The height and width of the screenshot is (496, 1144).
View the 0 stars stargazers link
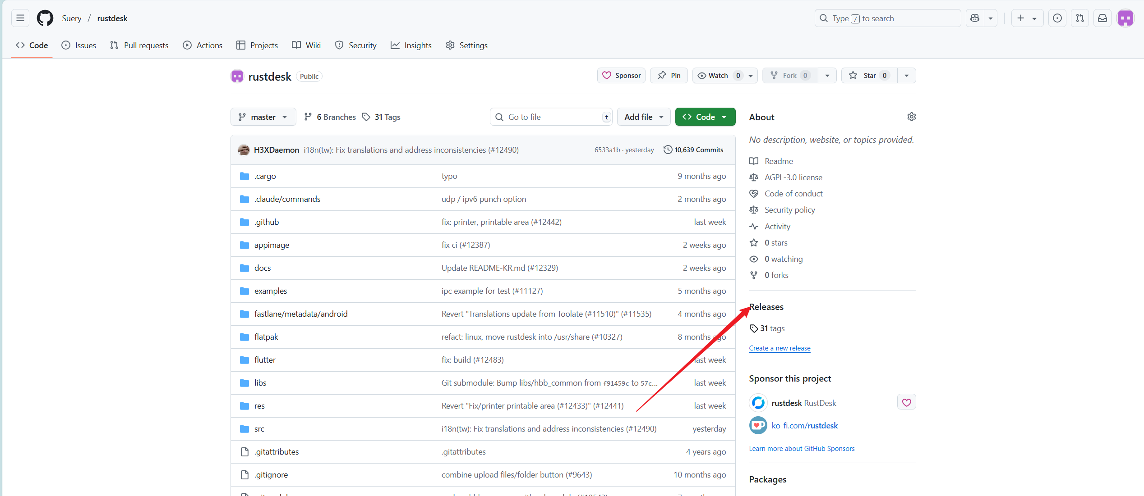click(769, 243)
